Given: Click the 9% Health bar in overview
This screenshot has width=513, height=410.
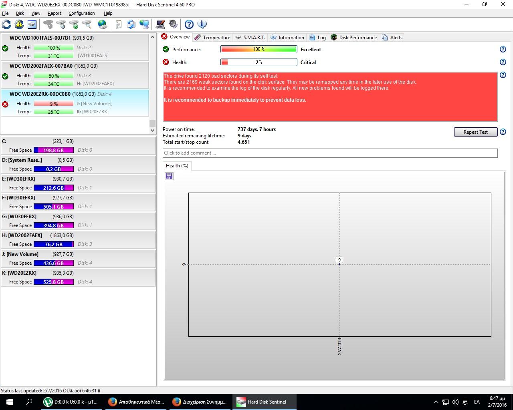Looking at the screenshot, I should click(x=259, y=62).
